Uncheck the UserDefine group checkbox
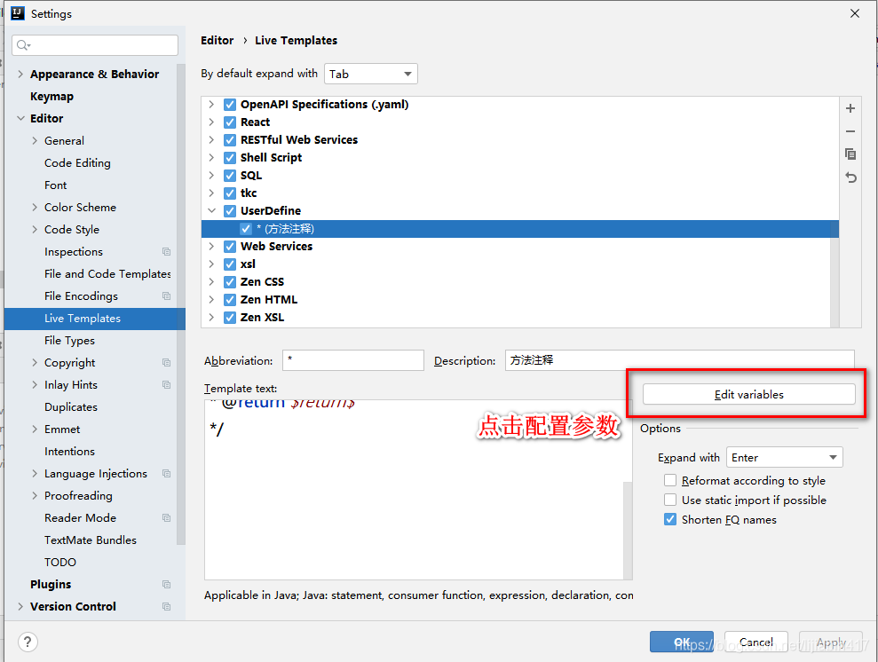The image size is (878, 662). point(230,211)
